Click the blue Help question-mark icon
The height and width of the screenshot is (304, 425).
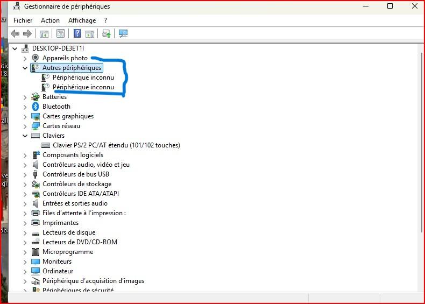(77, 33)
